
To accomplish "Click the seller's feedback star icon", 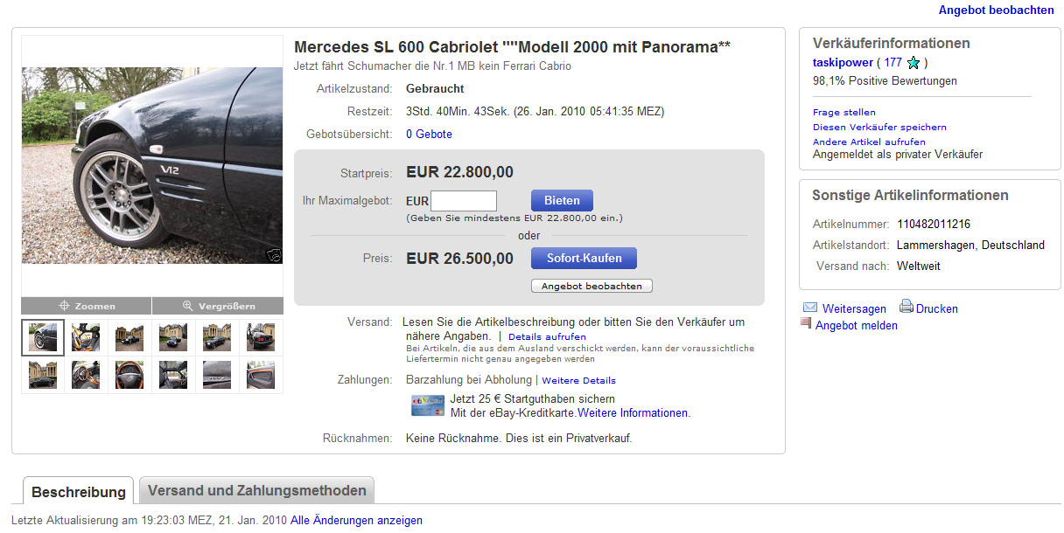I will [x=913, y=63].
